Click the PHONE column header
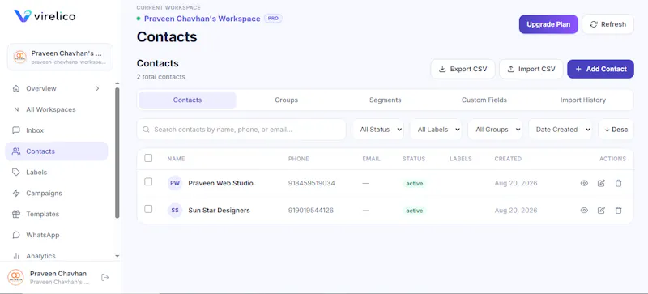Screen dimensions: 648x294 298,159
